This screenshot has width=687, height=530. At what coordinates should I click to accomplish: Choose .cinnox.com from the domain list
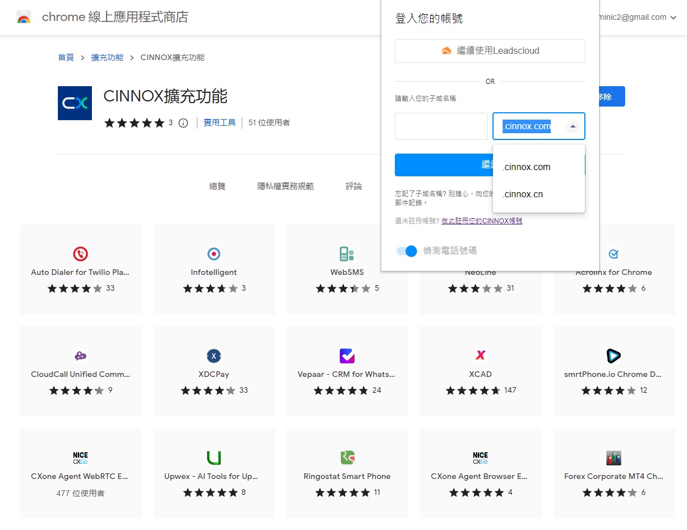(x=539, y=167)
